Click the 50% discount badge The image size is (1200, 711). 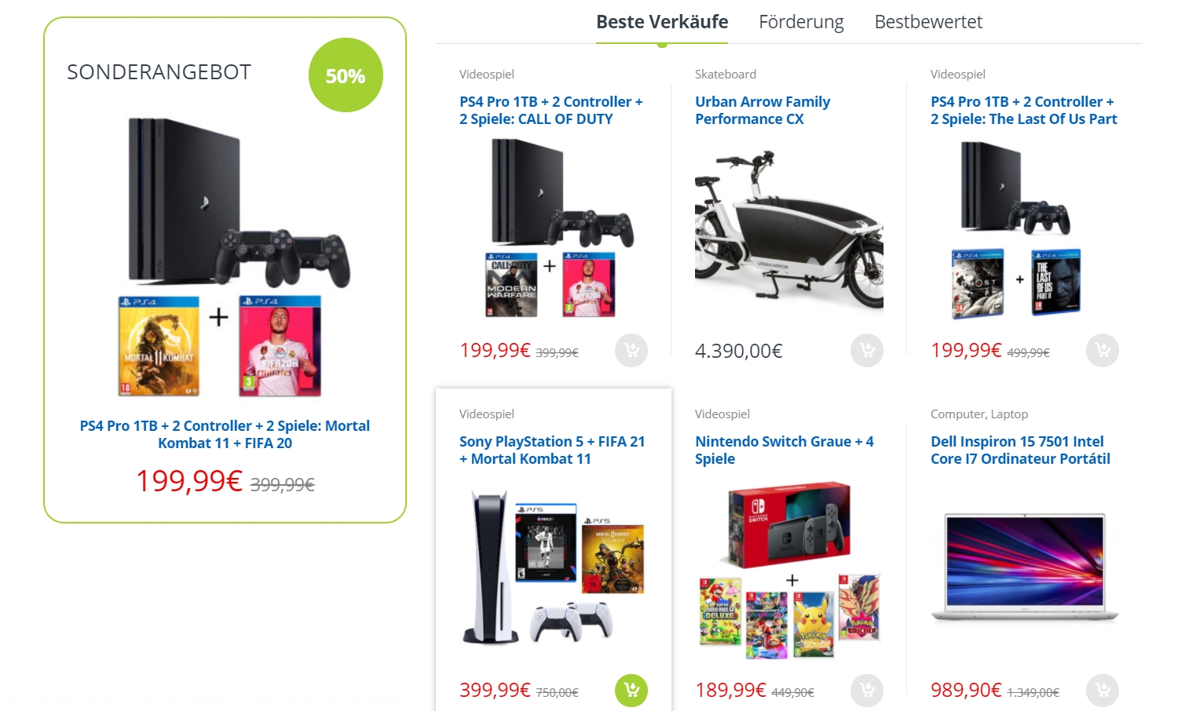[x=346, y=75]
